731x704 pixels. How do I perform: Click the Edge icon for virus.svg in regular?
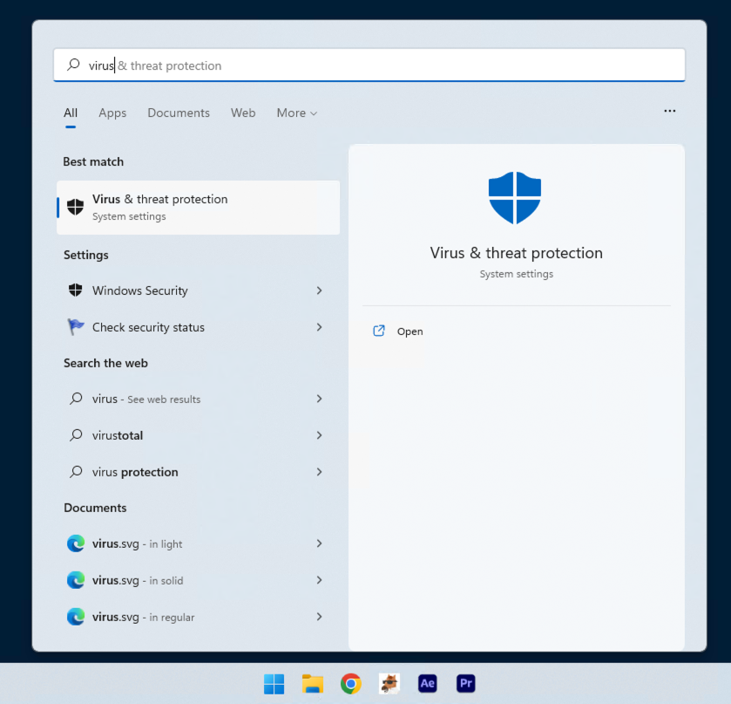[76, 617]
